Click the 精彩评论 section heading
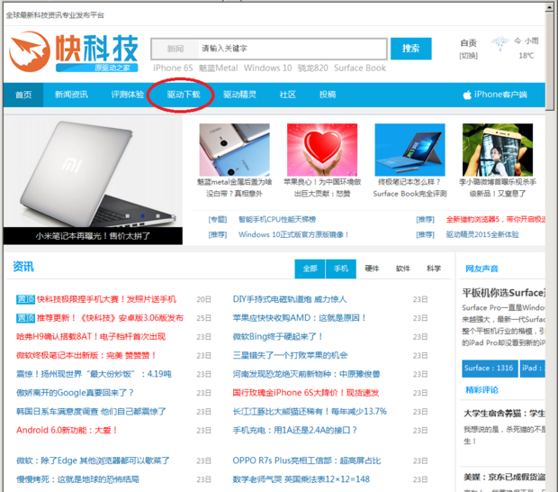The height and width of the screenshot is (492, 558). (481, 390)
